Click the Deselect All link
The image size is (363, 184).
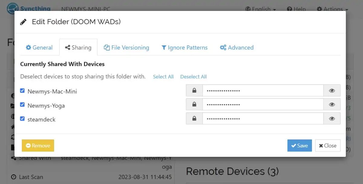[x=193, y=77]
